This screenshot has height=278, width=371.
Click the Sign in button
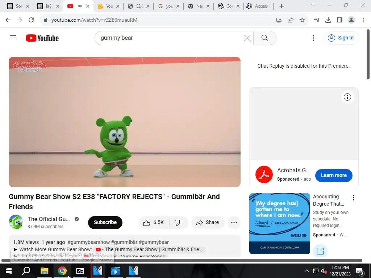point(341,38)
